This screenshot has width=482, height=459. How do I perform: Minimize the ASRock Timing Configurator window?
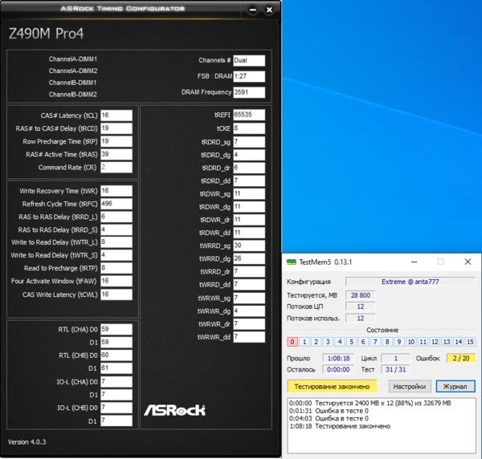(x=253, y=10)
